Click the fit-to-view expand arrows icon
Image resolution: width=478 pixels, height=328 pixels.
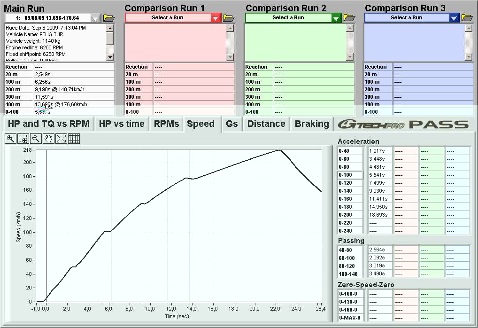[61, 138]
